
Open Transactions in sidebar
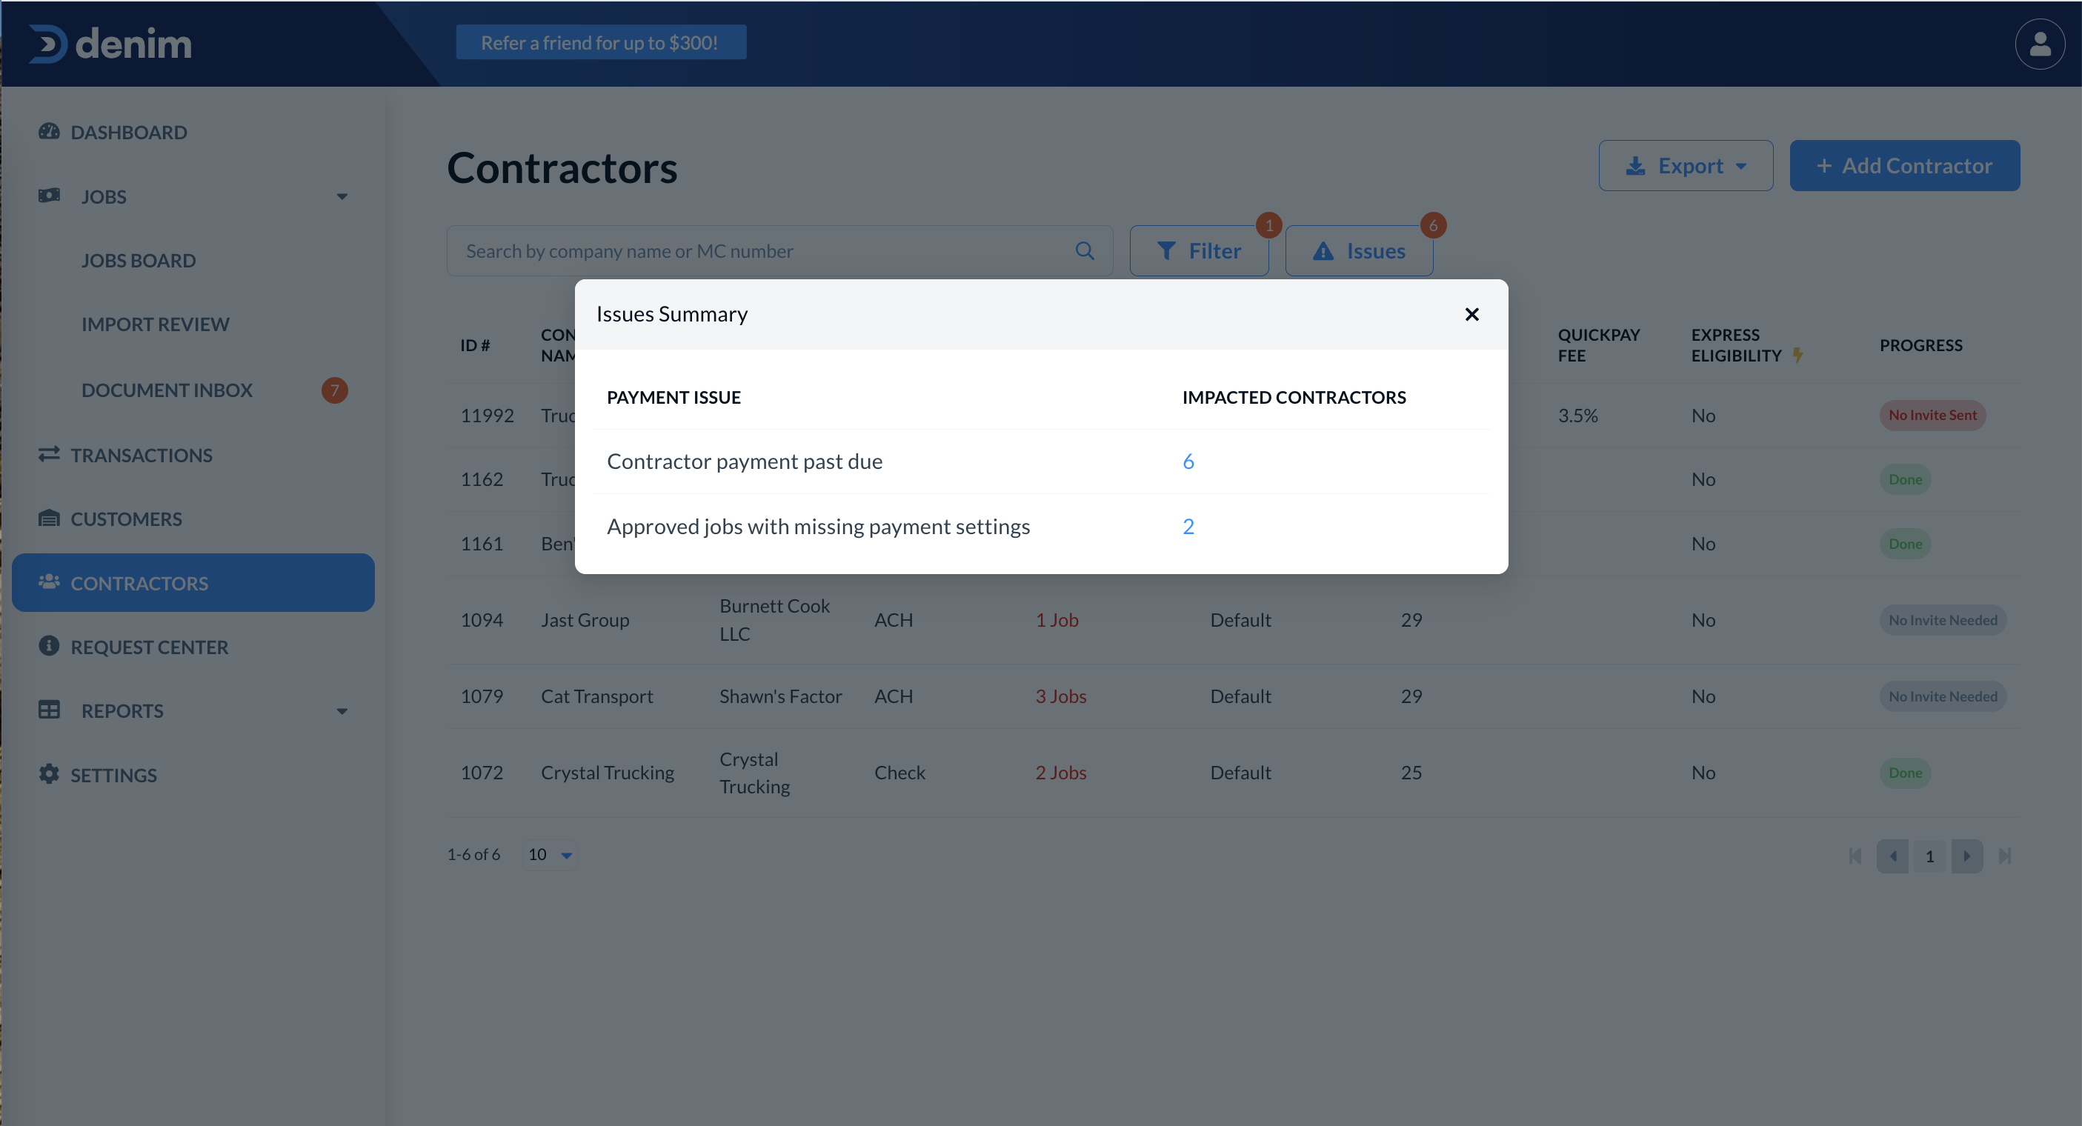click(142, 456)
